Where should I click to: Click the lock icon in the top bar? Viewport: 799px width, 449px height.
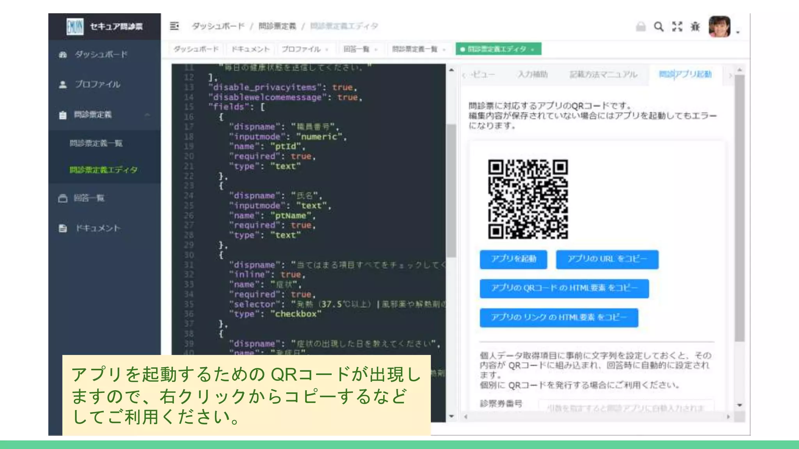pos(641,27)
